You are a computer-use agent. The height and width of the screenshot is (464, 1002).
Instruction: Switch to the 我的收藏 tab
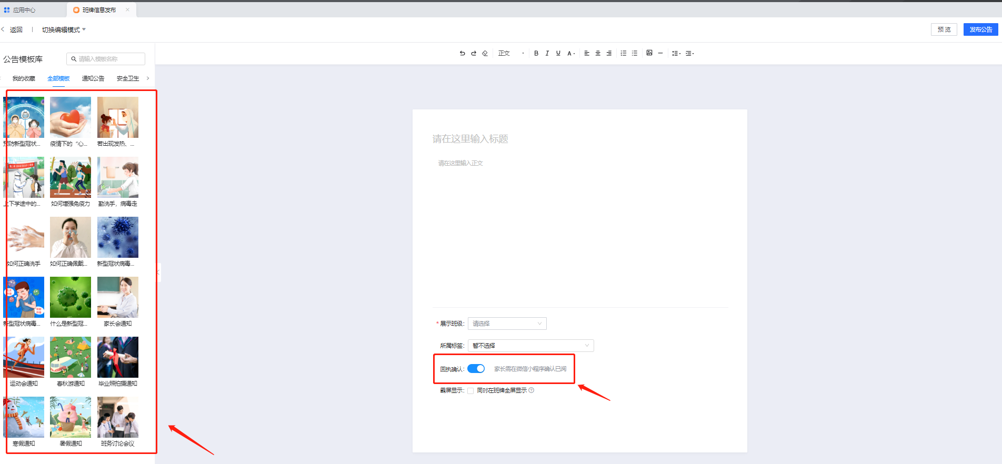click(24, 78)
